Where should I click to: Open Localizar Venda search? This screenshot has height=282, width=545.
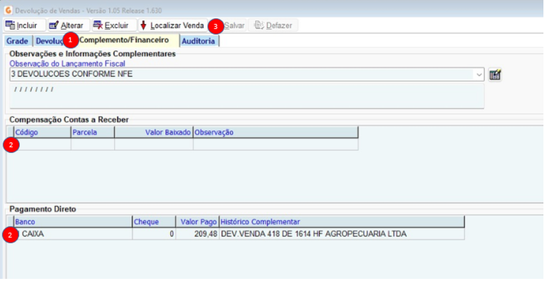[x=173, y=25]
